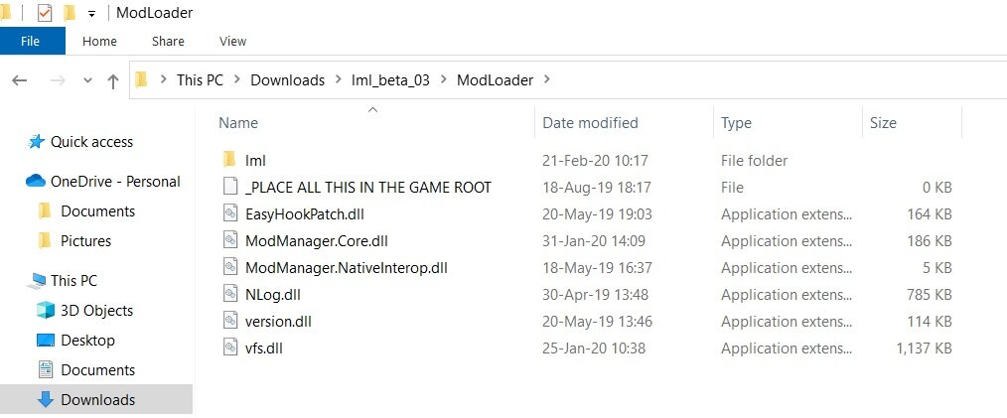This screenshot has height=418, width=1007.
Task: Navigate back with the back arrow
Action: click(x=19, y=81)
